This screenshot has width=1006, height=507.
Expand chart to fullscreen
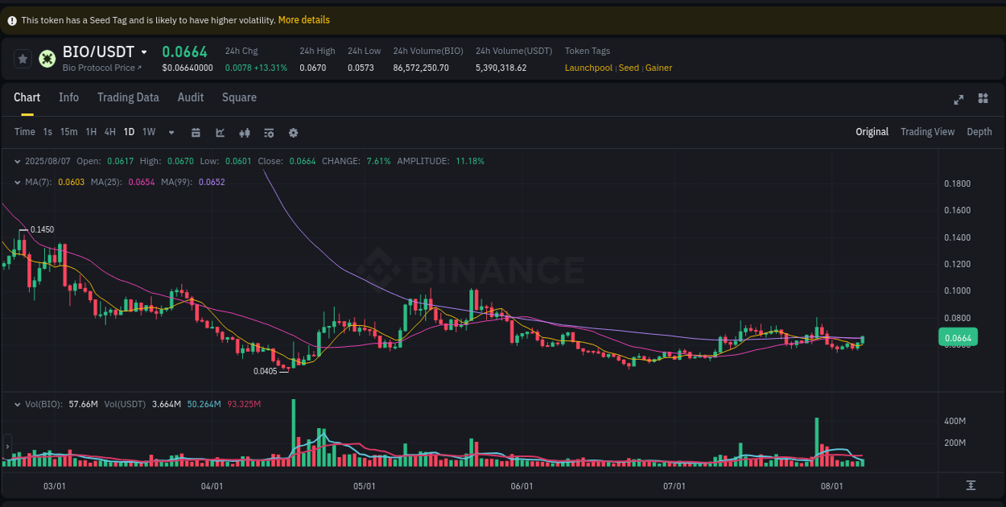click(958, 98)
